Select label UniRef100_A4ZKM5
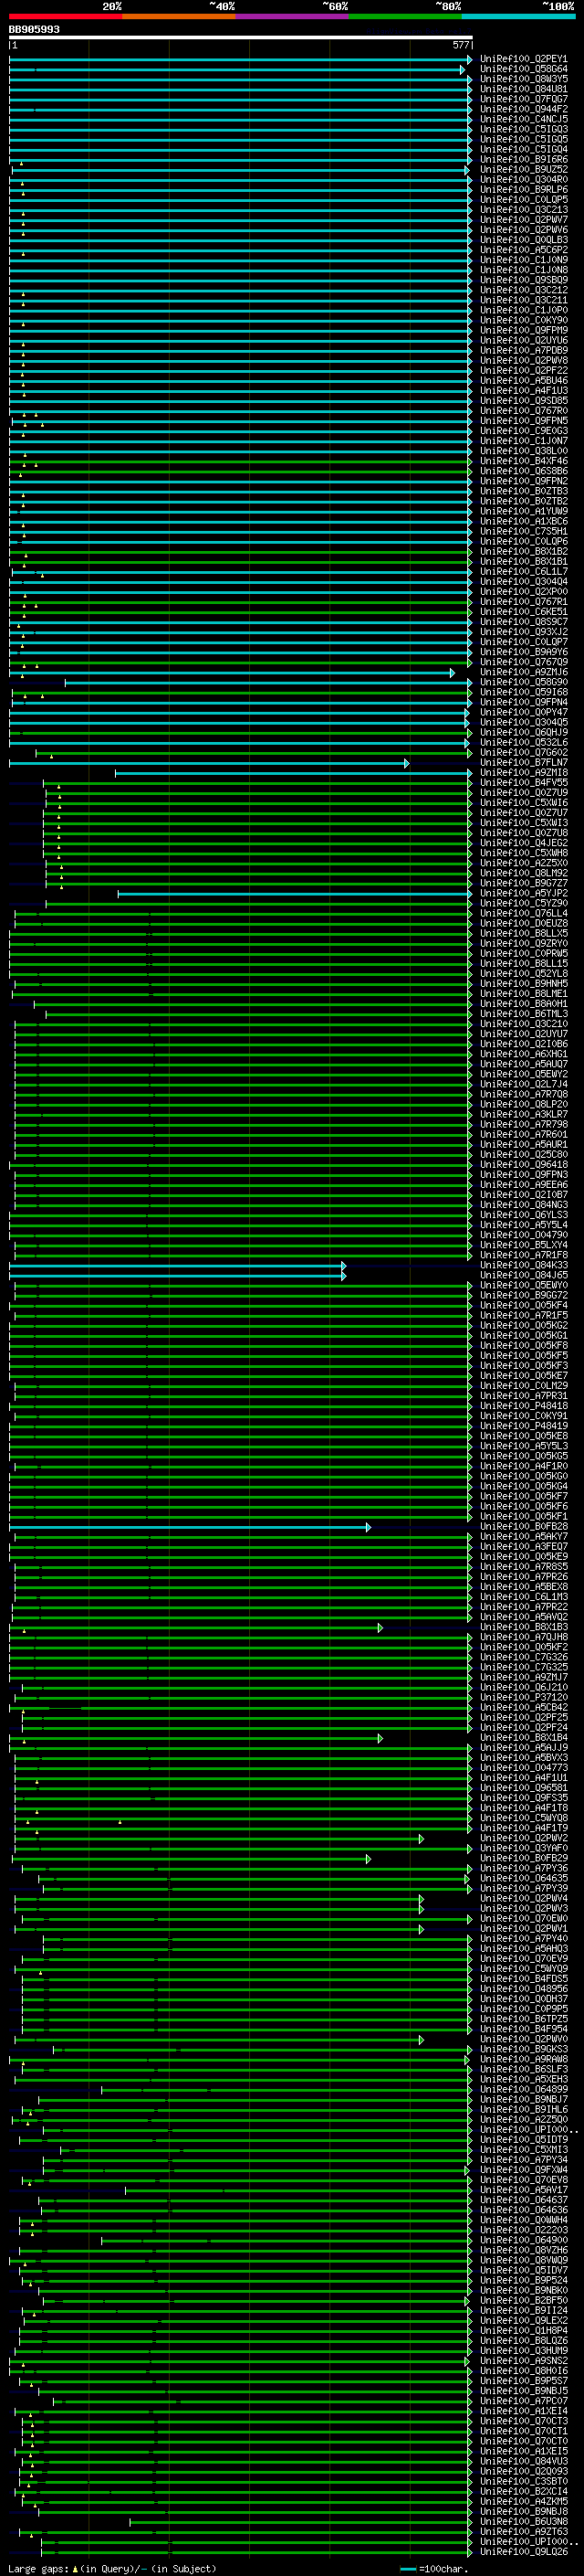The image size is (584, 2576). coord(524,2501)
